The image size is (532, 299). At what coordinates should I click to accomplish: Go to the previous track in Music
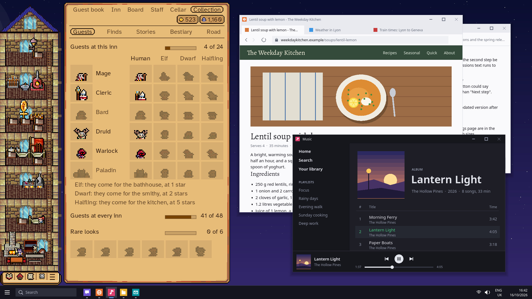(387, 259)
